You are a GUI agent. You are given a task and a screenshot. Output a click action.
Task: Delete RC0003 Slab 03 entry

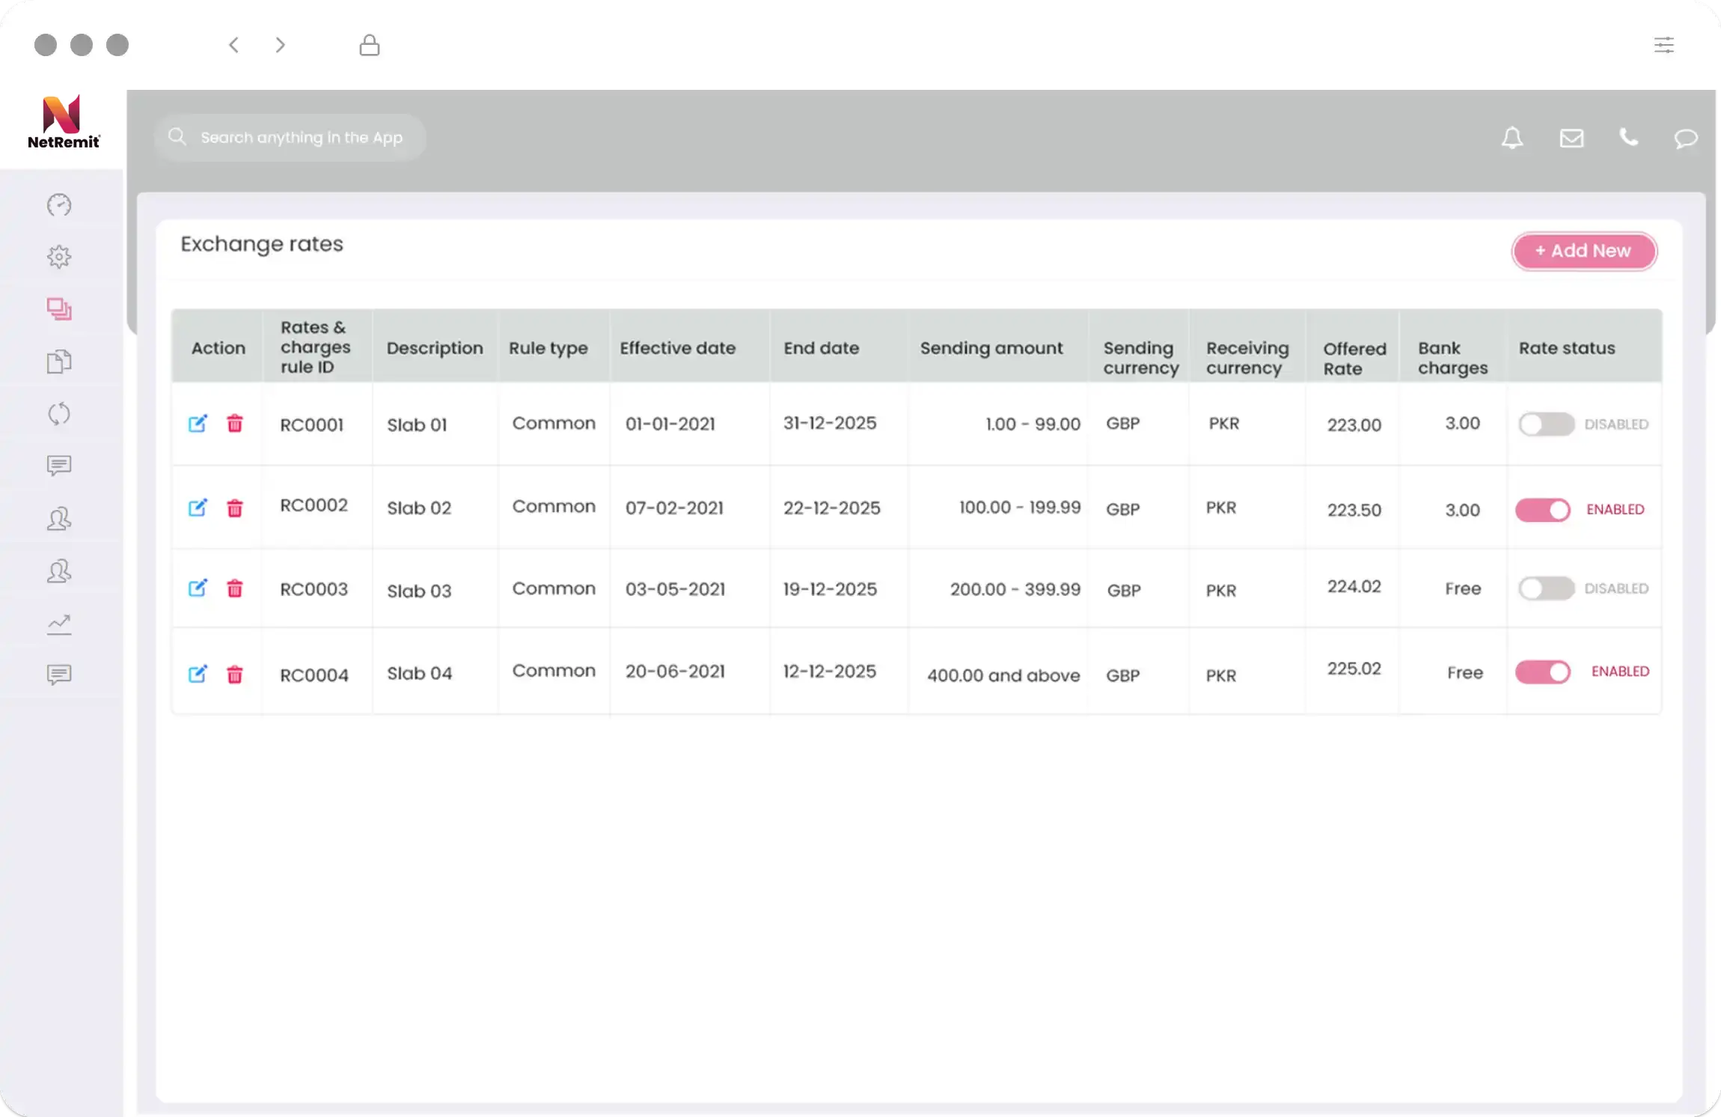click(x=234, y=588)
